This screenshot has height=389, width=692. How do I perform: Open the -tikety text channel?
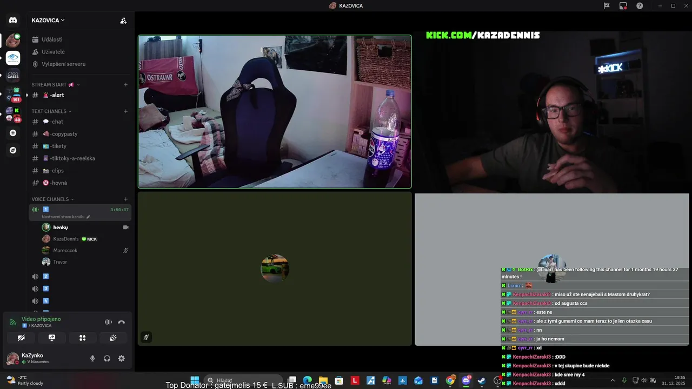coord(80,146)
